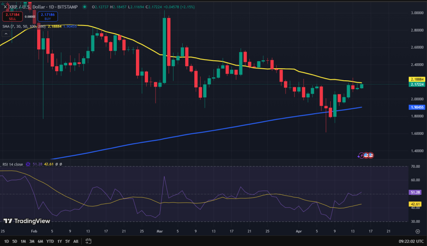Click the TradingView logo
The height and width of the screenshot is (246, 427).
point(27,221)
